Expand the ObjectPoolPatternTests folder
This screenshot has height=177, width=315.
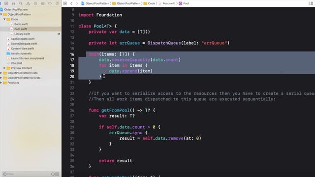point(1,73)
